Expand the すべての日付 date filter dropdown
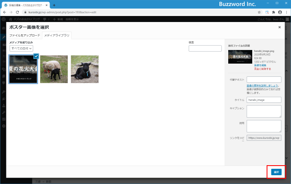Viewport: 291px width, 184px height. pyautogui.click(x=21, y=48)
